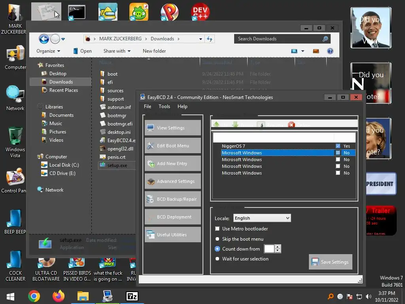Screen dimensions: 405x304
Task: Select Recent Places in navigation pane
Action: pyautogui.click(x=60, y=90)
